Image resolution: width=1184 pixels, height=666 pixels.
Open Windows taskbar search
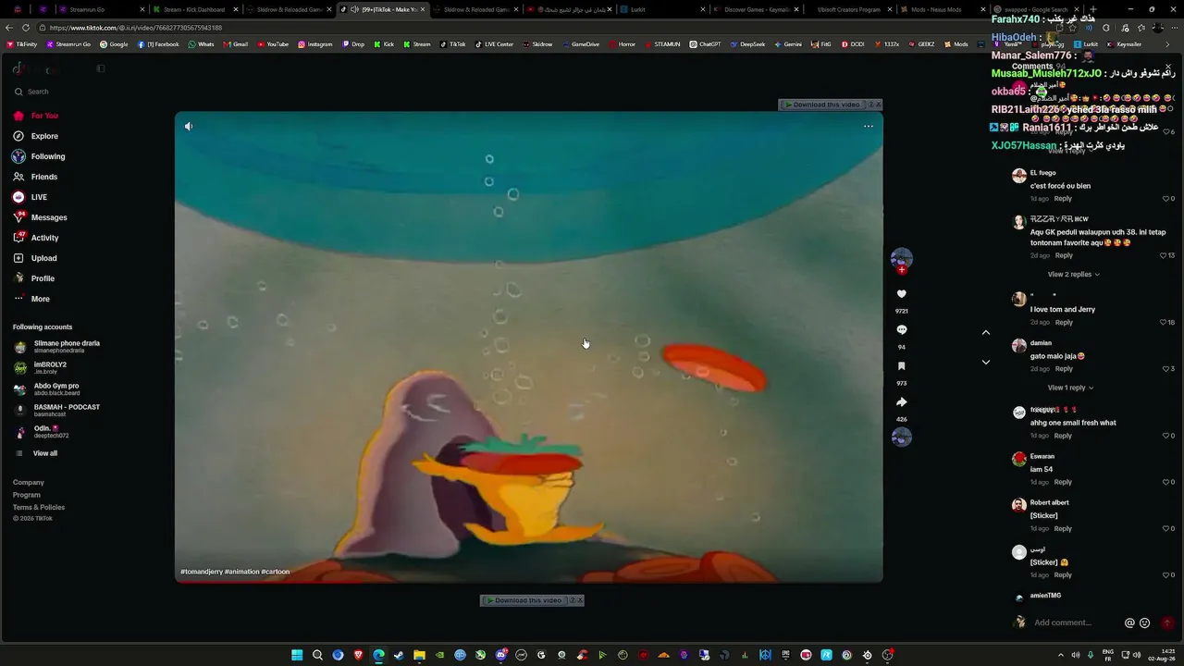pyautogui.click(x=317, y=655)
